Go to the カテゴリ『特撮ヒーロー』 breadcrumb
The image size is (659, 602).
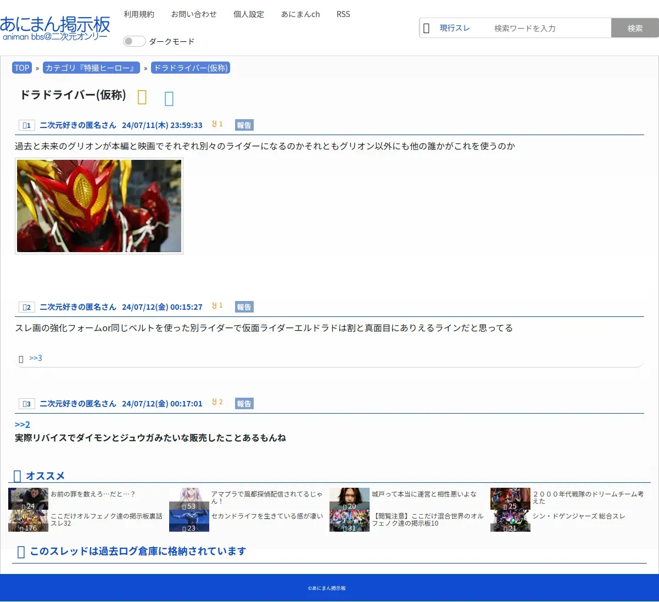(91, 68)
